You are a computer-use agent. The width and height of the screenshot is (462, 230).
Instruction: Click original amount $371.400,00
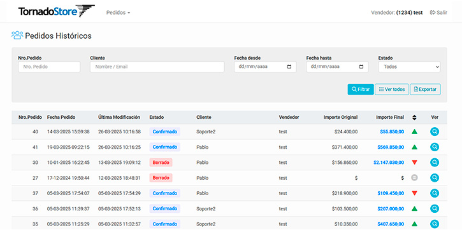tap(345, 147)
